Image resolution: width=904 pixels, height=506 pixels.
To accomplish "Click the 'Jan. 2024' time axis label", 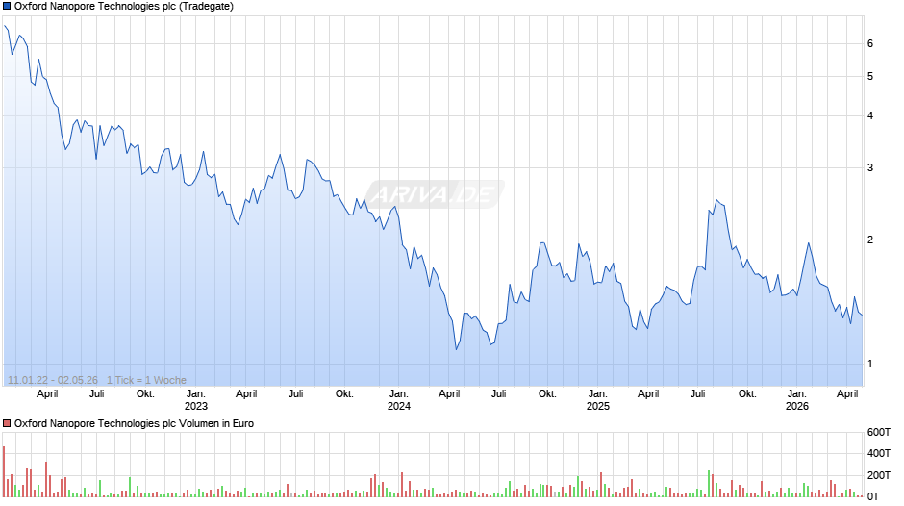I will tap(398, 400).
